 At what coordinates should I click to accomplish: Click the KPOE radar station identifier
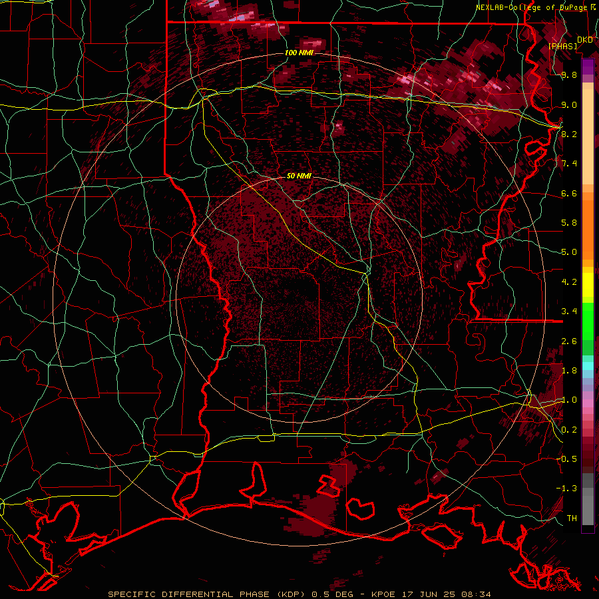click(x=385, y=594)
